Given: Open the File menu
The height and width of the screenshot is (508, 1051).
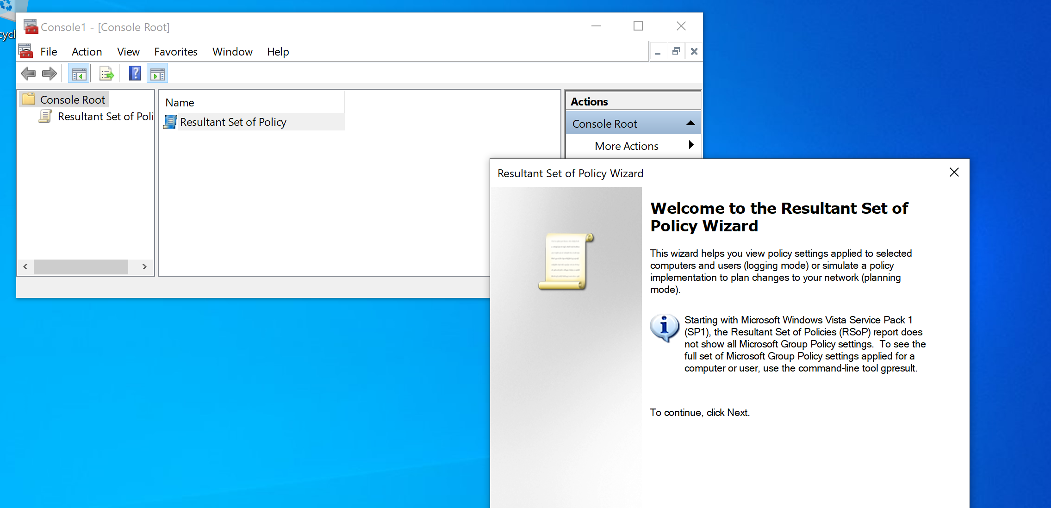Looking at the screenshot, I should (49, 51).
